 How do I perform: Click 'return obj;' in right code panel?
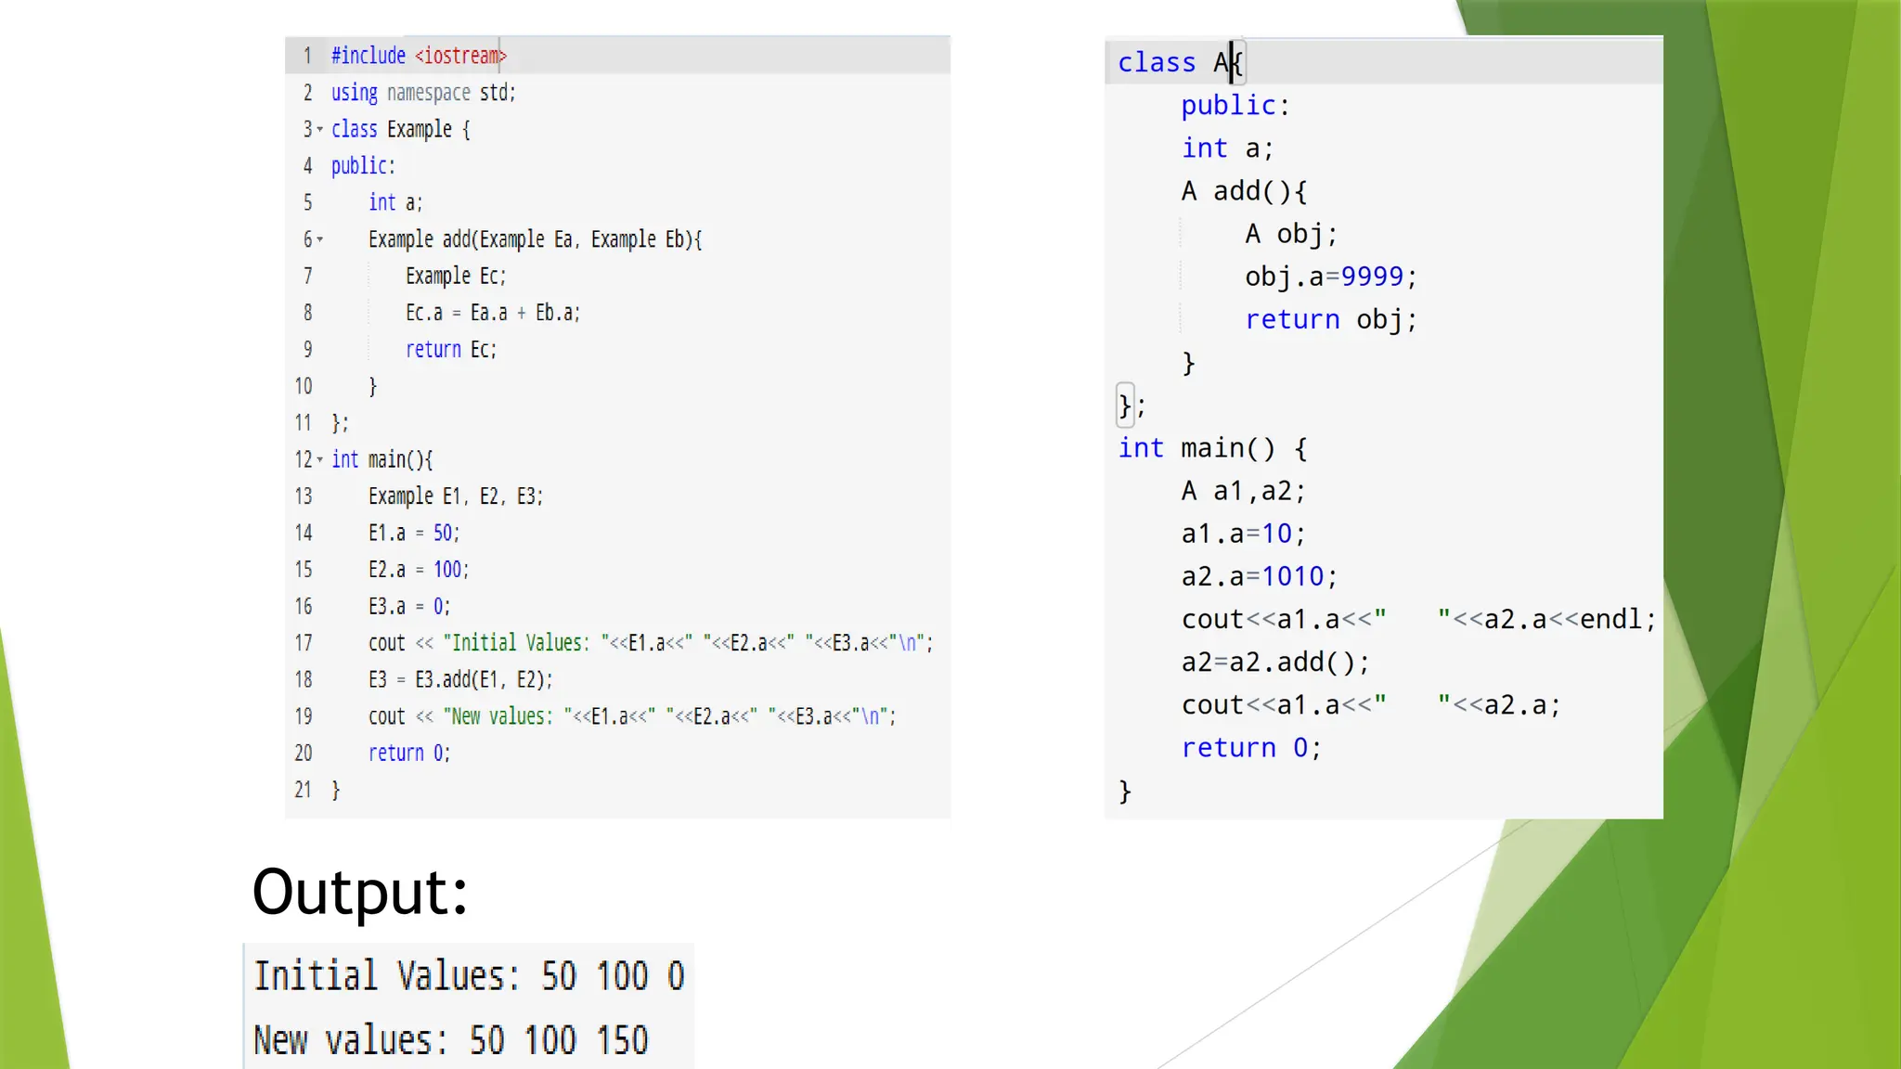[x=1330, y=319]
